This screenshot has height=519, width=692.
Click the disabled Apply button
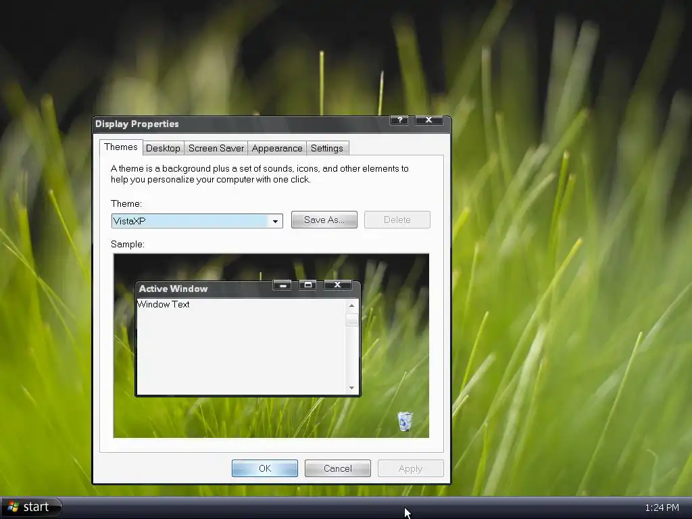[410, 468]
